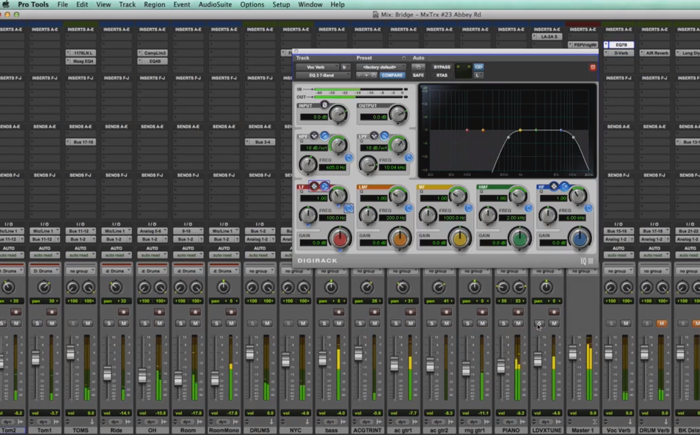Toggle LMF band IN button
This screenshot has height=435, width=700.
(408, 208)
